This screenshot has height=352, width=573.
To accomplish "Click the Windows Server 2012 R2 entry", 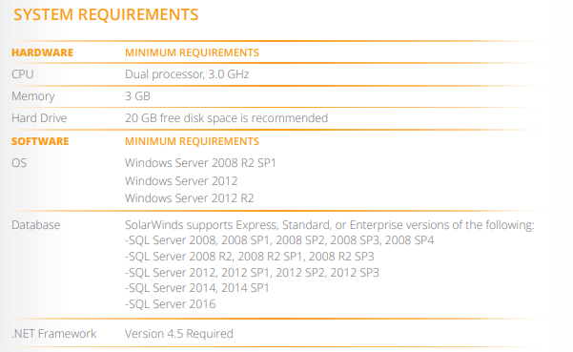I will 190,198.
